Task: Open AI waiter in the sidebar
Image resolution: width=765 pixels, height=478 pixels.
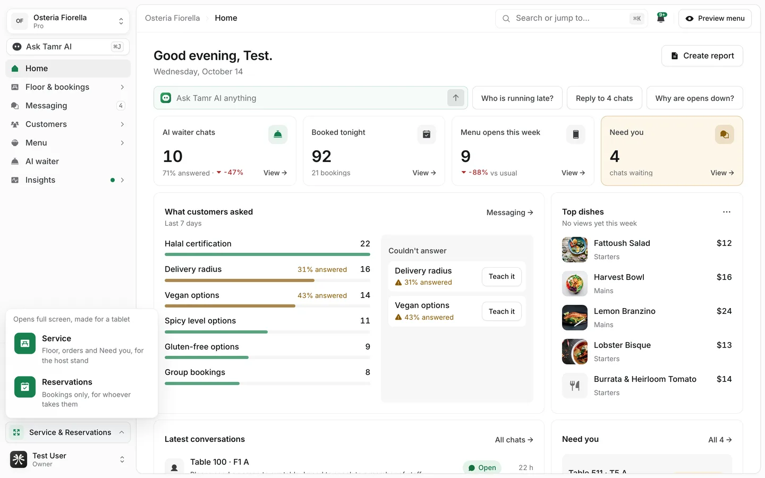Action: [68, 161]
